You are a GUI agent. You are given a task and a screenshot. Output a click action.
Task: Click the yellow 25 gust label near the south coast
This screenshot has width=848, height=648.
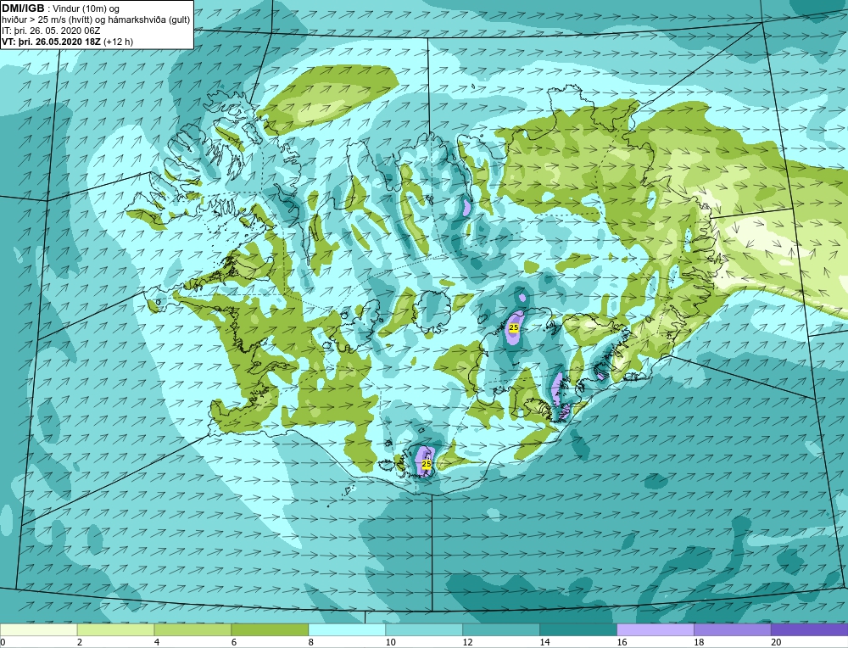pyautogui.click(x=427, y=464)
